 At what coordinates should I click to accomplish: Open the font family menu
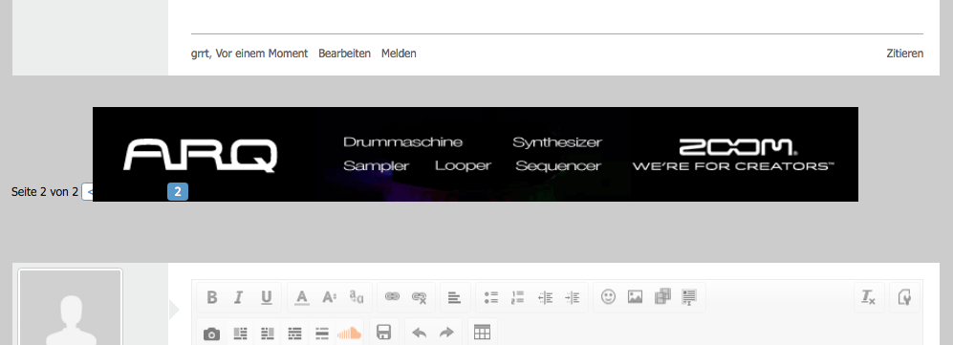click(x=357, y=297)
